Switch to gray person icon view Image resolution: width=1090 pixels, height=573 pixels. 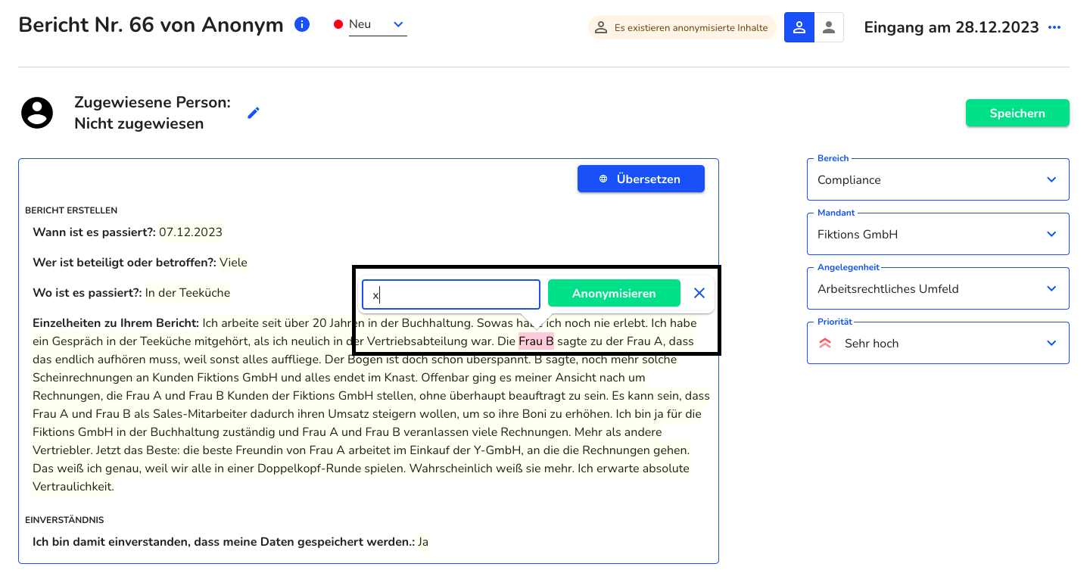pyautogui.click(x=829, y=27)
